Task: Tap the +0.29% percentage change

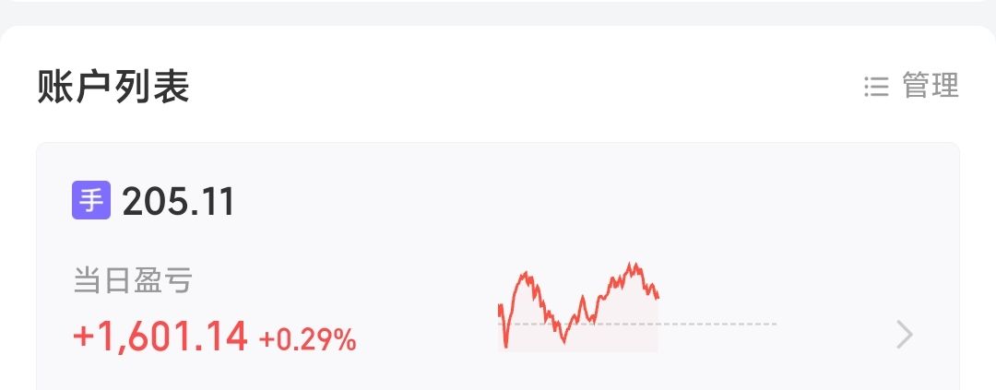Action: [x=307, y=339]
